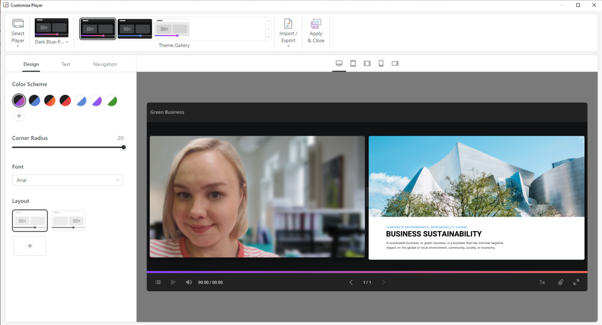Click the 1x playback speed control
This screenshot has height=325, width=602.
pos(542,282)
